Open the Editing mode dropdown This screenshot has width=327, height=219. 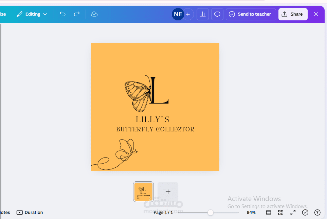[x=32, y=14]
